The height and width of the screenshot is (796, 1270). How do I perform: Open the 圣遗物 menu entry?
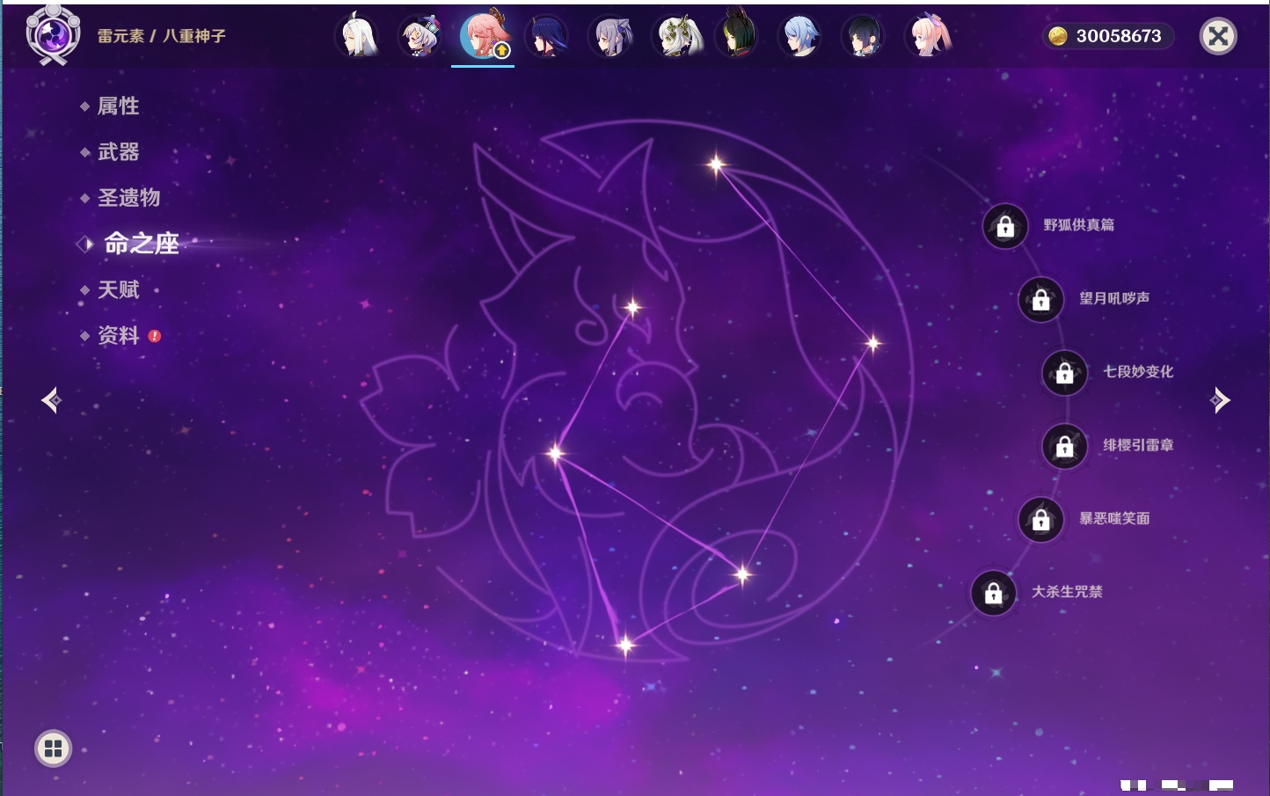click(x=128, y=198)
